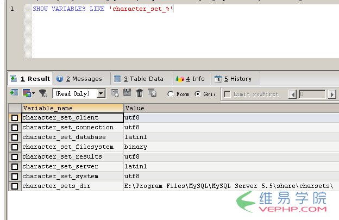The width and height of the screenshot is (339, 220).
Task: Click into the SQL query editor line
Action: [103, 9]
